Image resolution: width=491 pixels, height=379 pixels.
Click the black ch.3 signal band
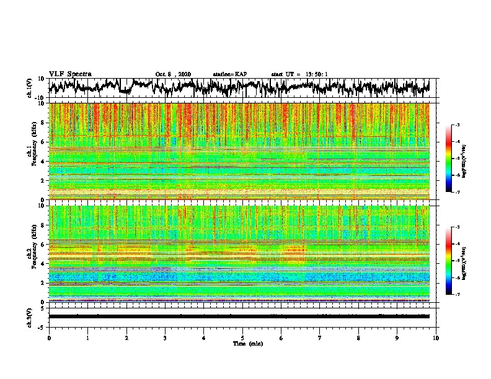[239, 316]
